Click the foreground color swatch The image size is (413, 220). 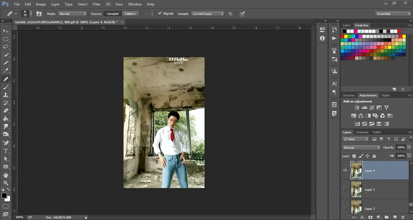(x=4, y=196)
